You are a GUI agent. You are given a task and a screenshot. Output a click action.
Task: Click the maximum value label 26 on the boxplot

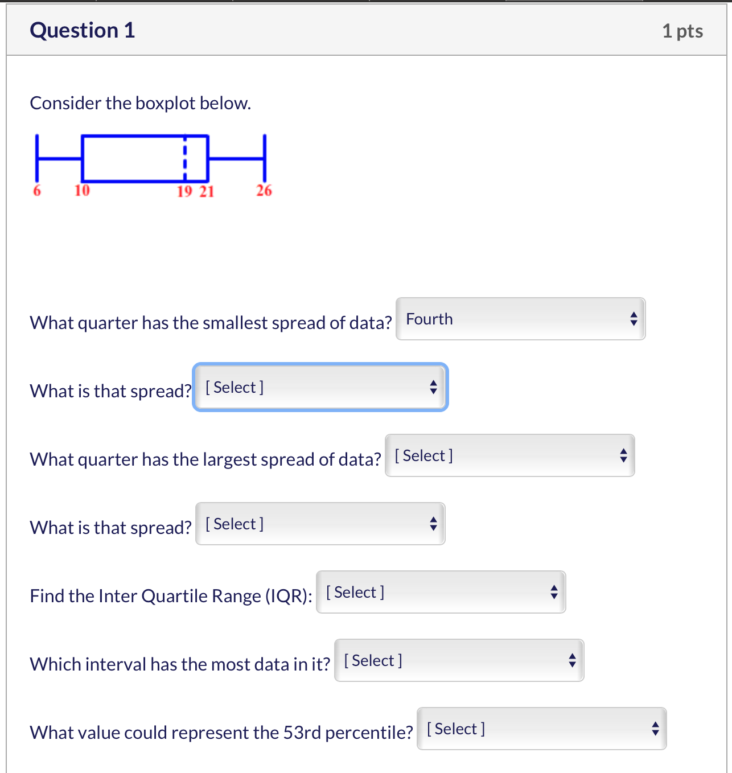coord(264,191)
